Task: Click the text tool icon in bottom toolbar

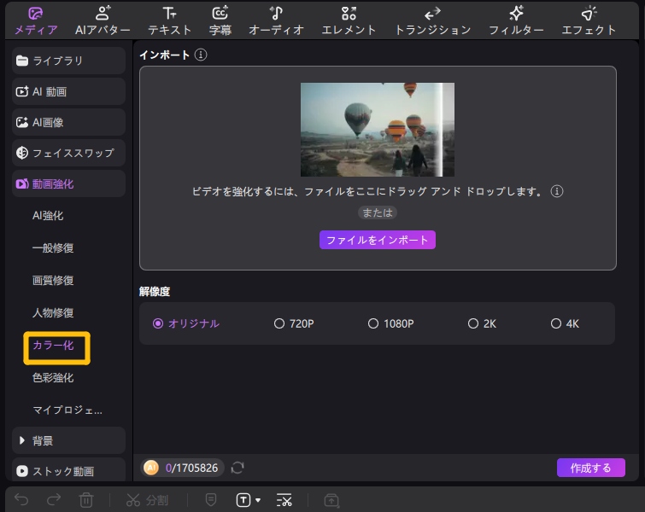Action: pyautogui.click(x=243, y=500)
